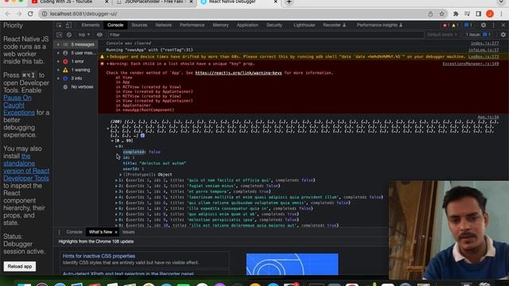509x286 pixels.
Task: Open the Application tab
Action: (x=247, y=25)
